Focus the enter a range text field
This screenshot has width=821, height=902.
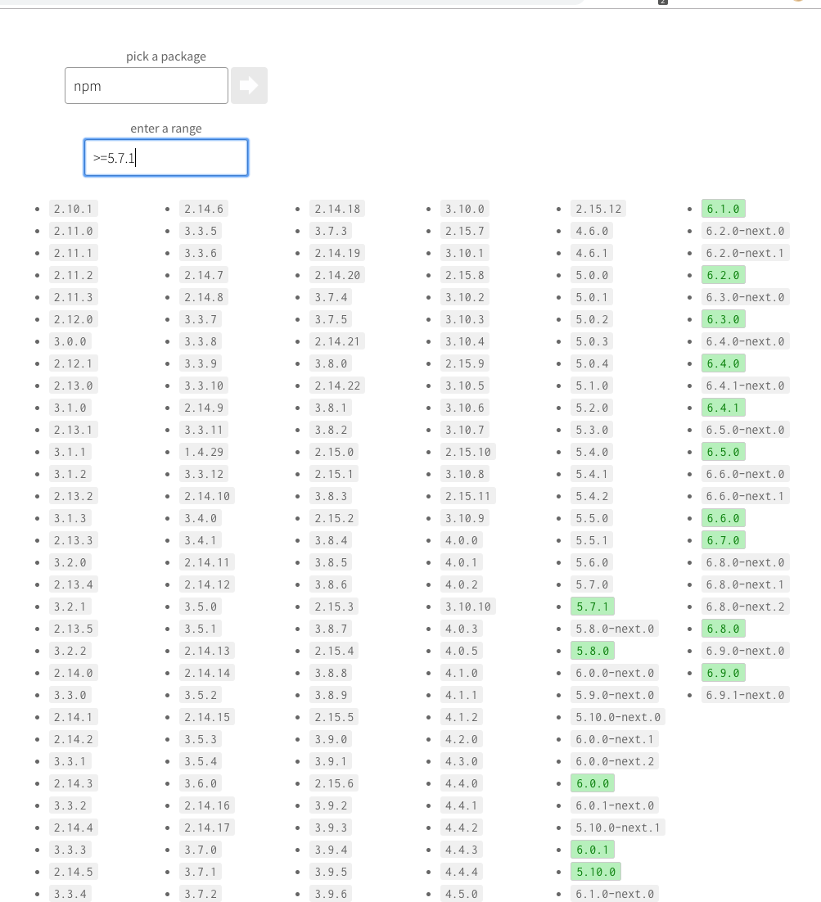[x=166, y=157]
